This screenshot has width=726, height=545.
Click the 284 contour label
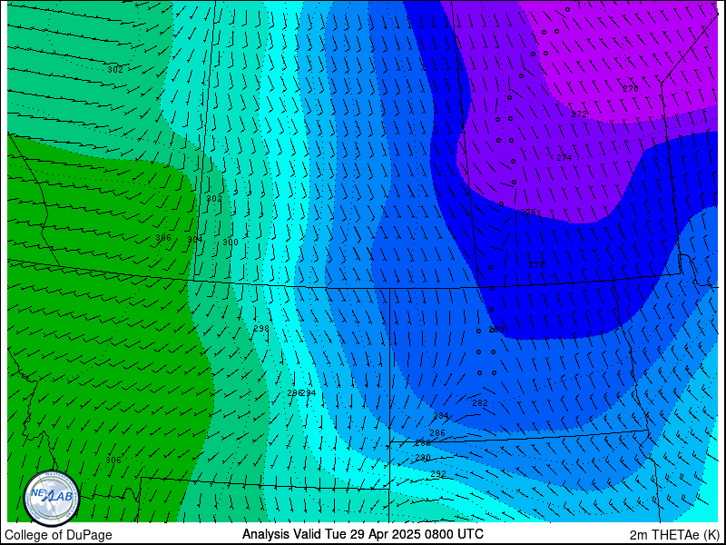point(441,416)
